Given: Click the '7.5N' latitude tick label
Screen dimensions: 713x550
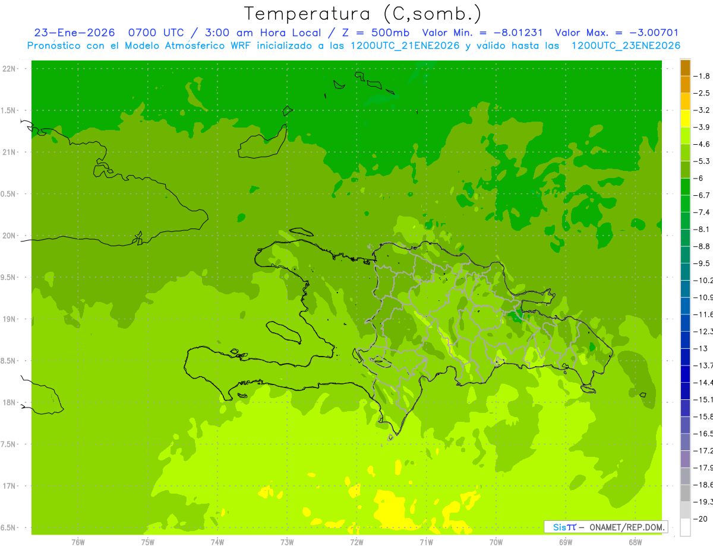Looking at the screenshot, I should coord(9,444).
